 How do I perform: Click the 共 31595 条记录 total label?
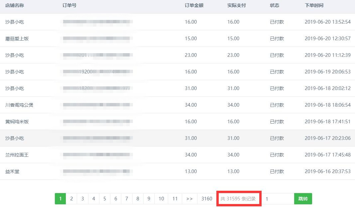[x=238, y=199]
